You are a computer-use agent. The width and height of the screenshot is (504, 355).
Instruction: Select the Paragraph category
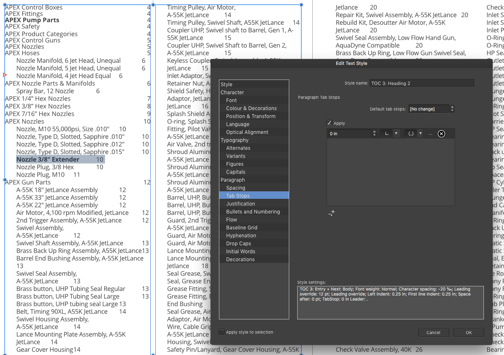coord(254,180)
